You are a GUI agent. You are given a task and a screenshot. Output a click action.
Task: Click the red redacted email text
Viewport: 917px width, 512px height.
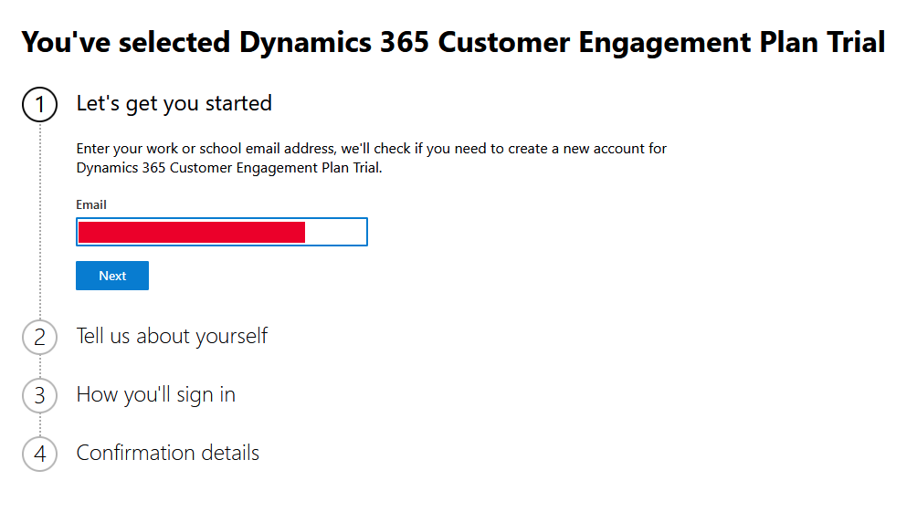pos(191,232)
